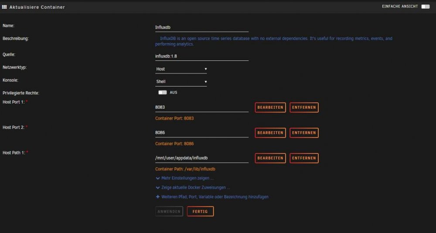Image resolution: width=436 pixels, height=233 pixels.
Task: Toggle the Einfache Ansicht switch
Action: (x=425, y=7)
